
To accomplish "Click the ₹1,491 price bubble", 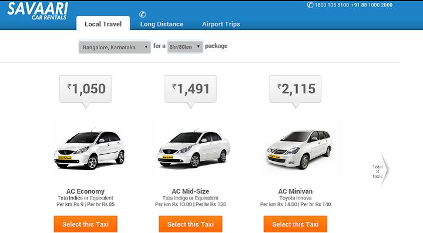I will 190,89.
